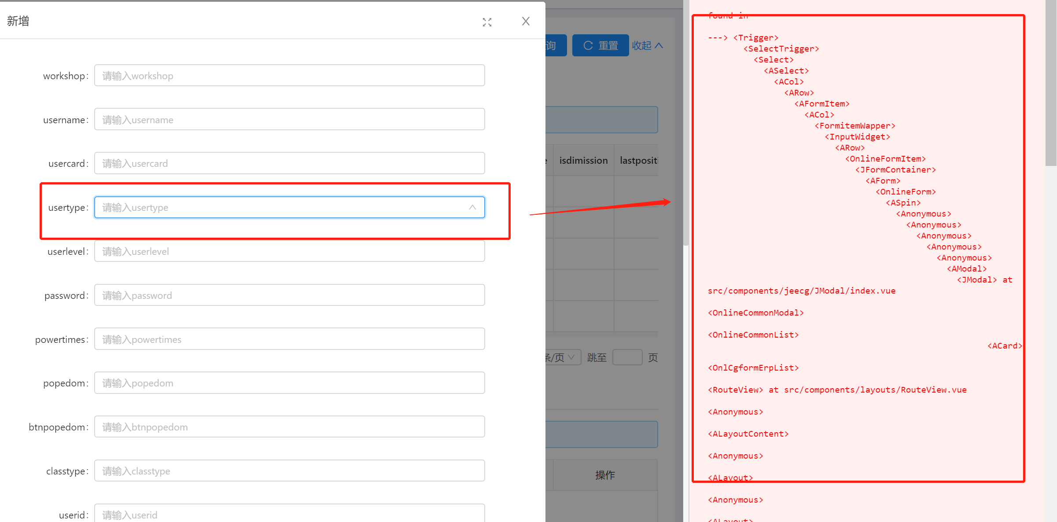Click the JModal/index.vue path in the error overlay
This screenshot has width=1057, height=522.
pos(801,290)
